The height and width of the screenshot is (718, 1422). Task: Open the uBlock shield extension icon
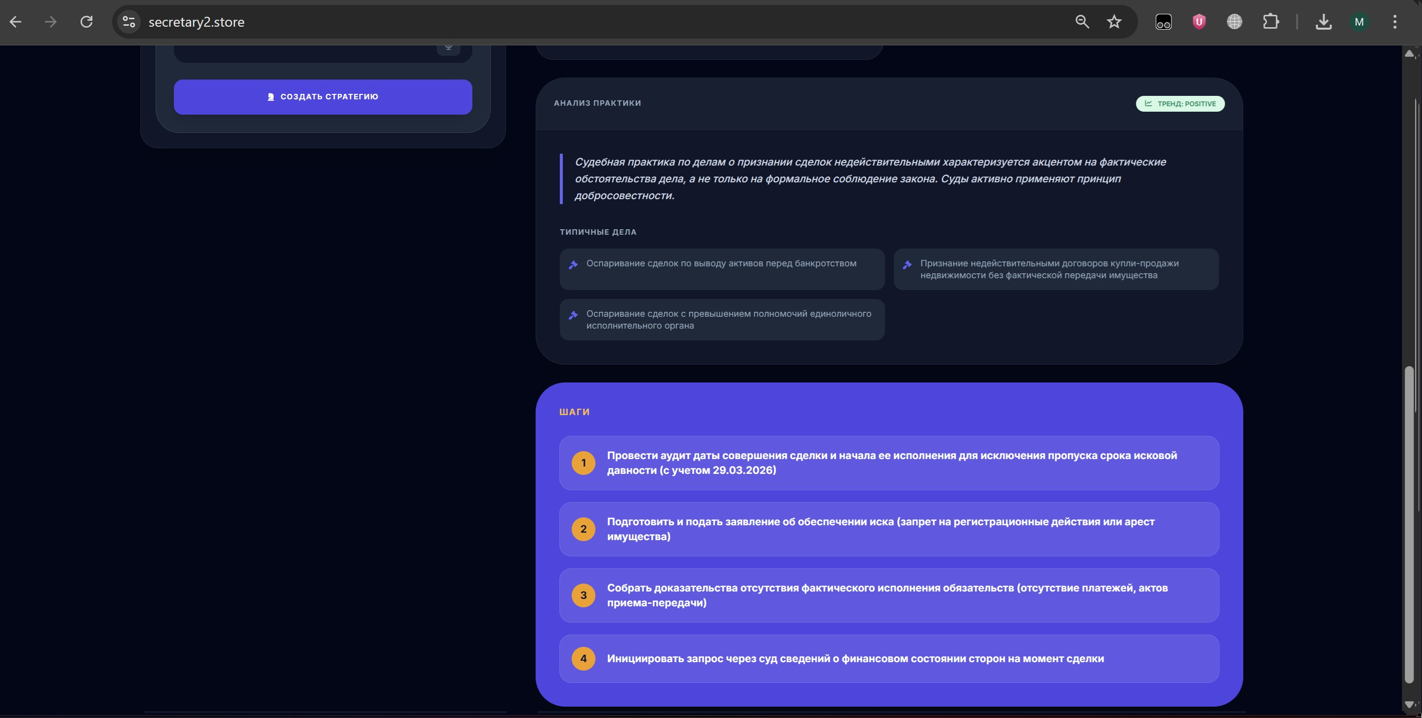tap(1199, 22)
